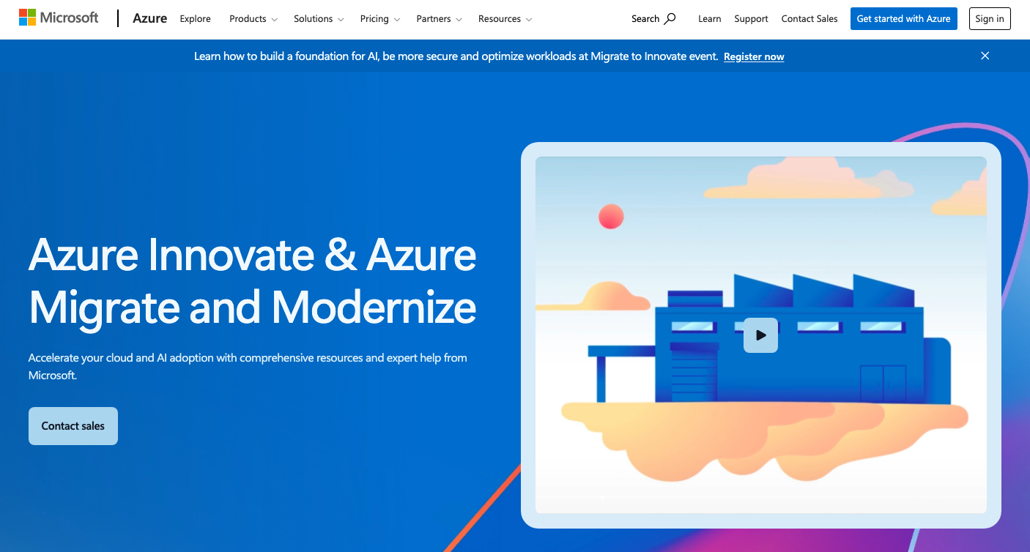
Task: Click Get started with Azure
Action: 903,19
